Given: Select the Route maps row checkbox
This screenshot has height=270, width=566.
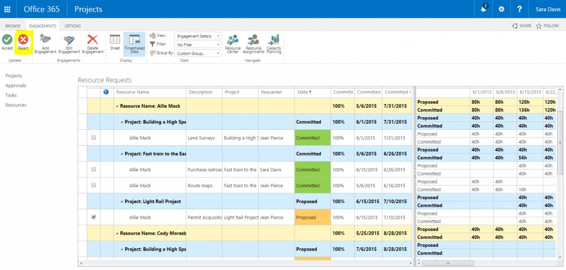Looking at the screenshot, I should [93, 186].
